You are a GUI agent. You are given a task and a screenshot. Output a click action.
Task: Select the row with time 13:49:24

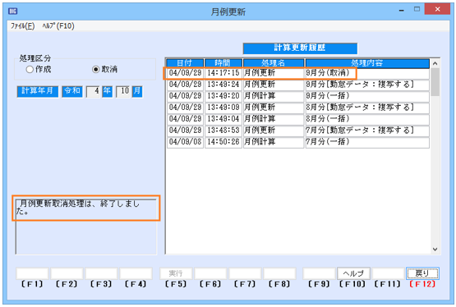[298, 85]
